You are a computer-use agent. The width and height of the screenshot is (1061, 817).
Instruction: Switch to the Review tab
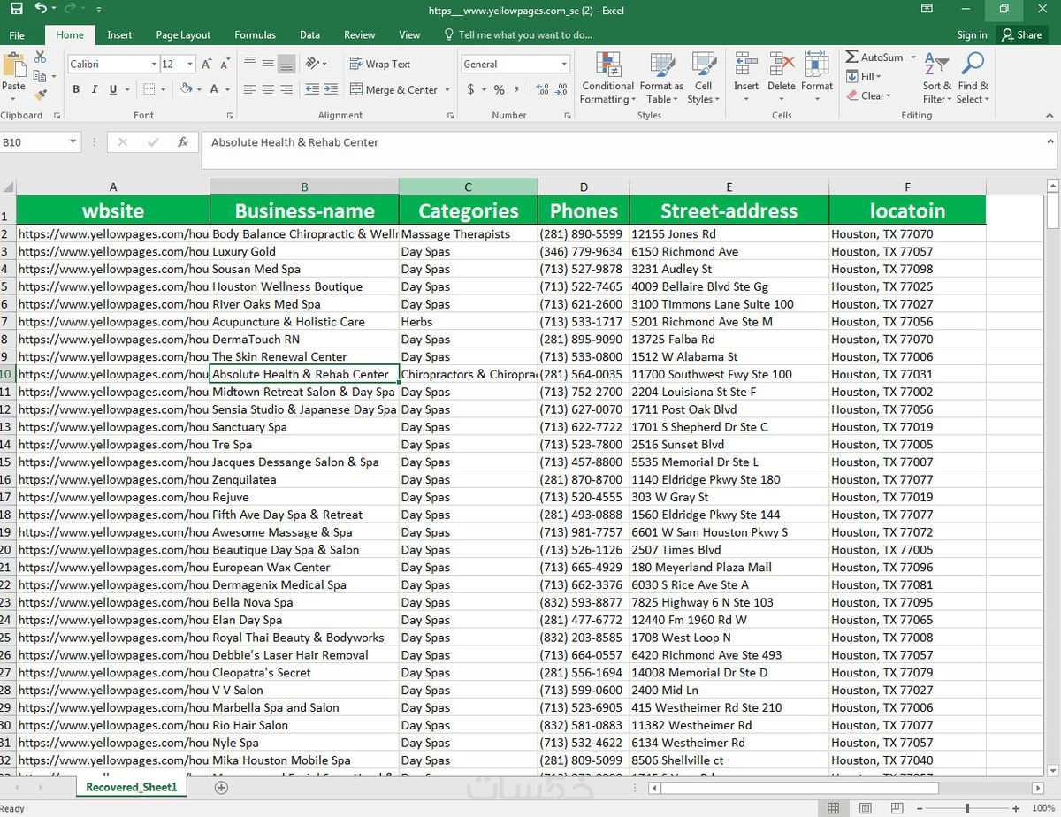[359, 35]
